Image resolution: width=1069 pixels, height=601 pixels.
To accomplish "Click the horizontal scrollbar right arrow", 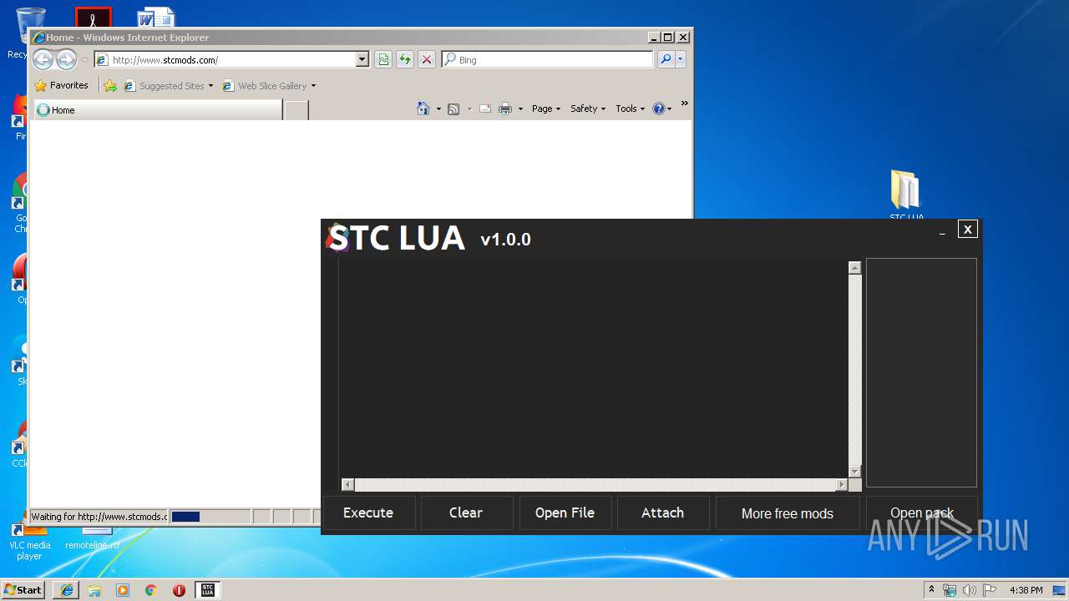I will tap(841, 484).
